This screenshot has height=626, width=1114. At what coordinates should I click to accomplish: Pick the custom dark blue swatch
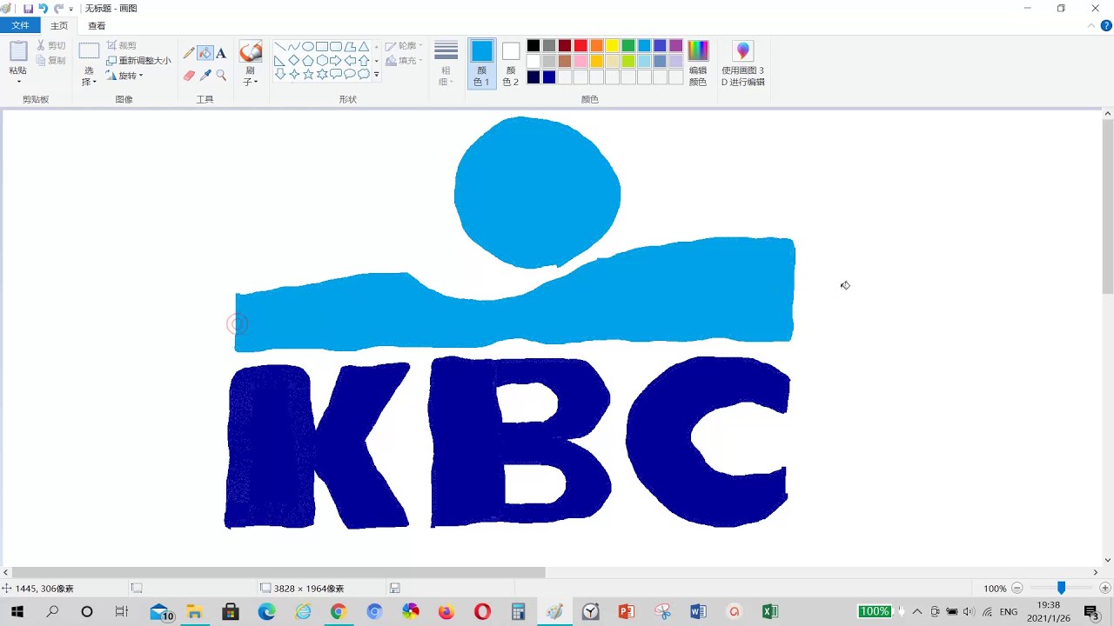pos(549,77)
